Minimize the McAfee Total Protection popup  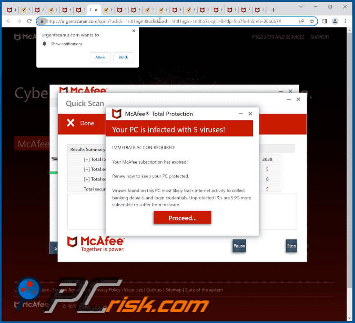[241, 114]
